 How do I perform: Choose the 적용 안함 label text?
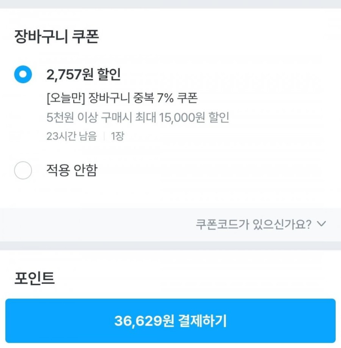[72, 170]
